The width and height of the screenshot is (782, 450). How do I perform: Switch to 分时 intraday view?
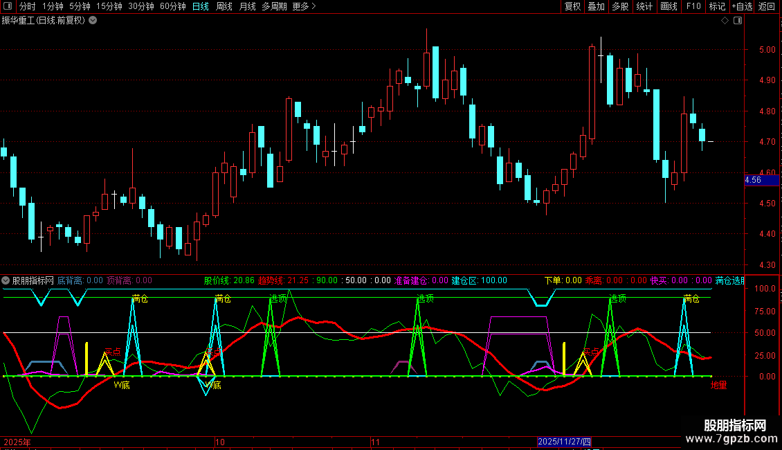coord(28,6)
